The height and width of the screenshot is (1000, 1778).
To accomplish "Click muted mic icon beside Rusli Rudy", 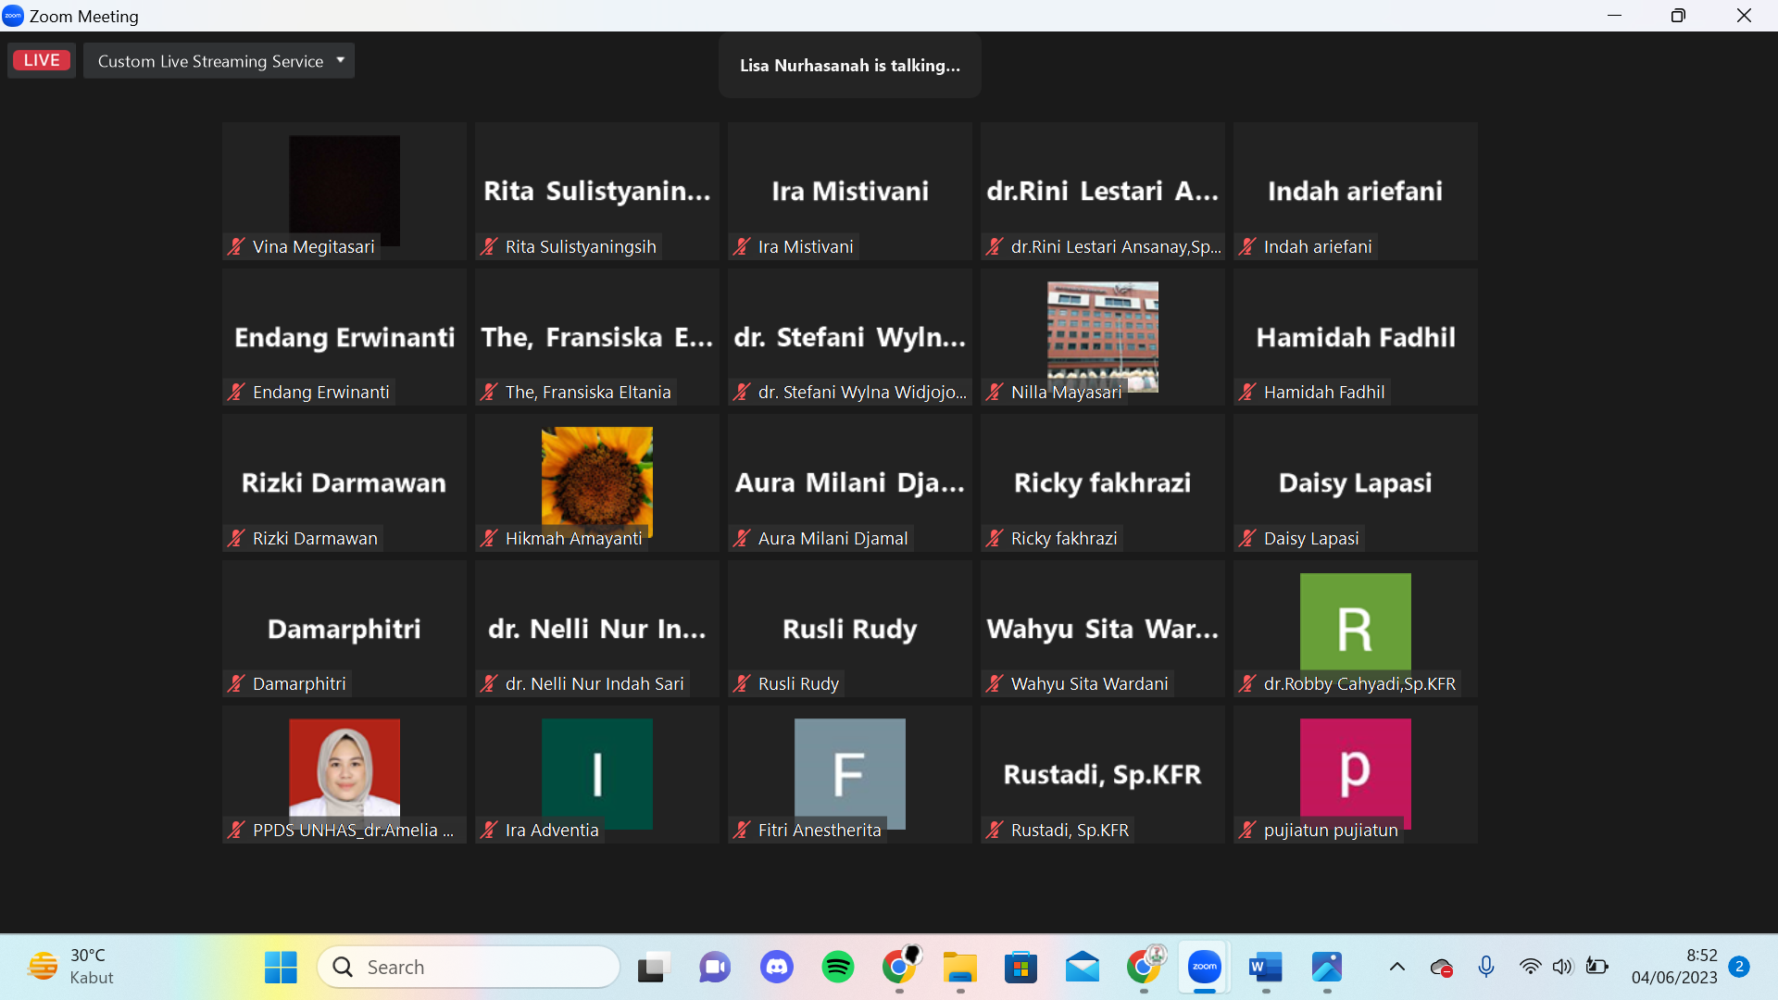I will (x=742, y=683).
